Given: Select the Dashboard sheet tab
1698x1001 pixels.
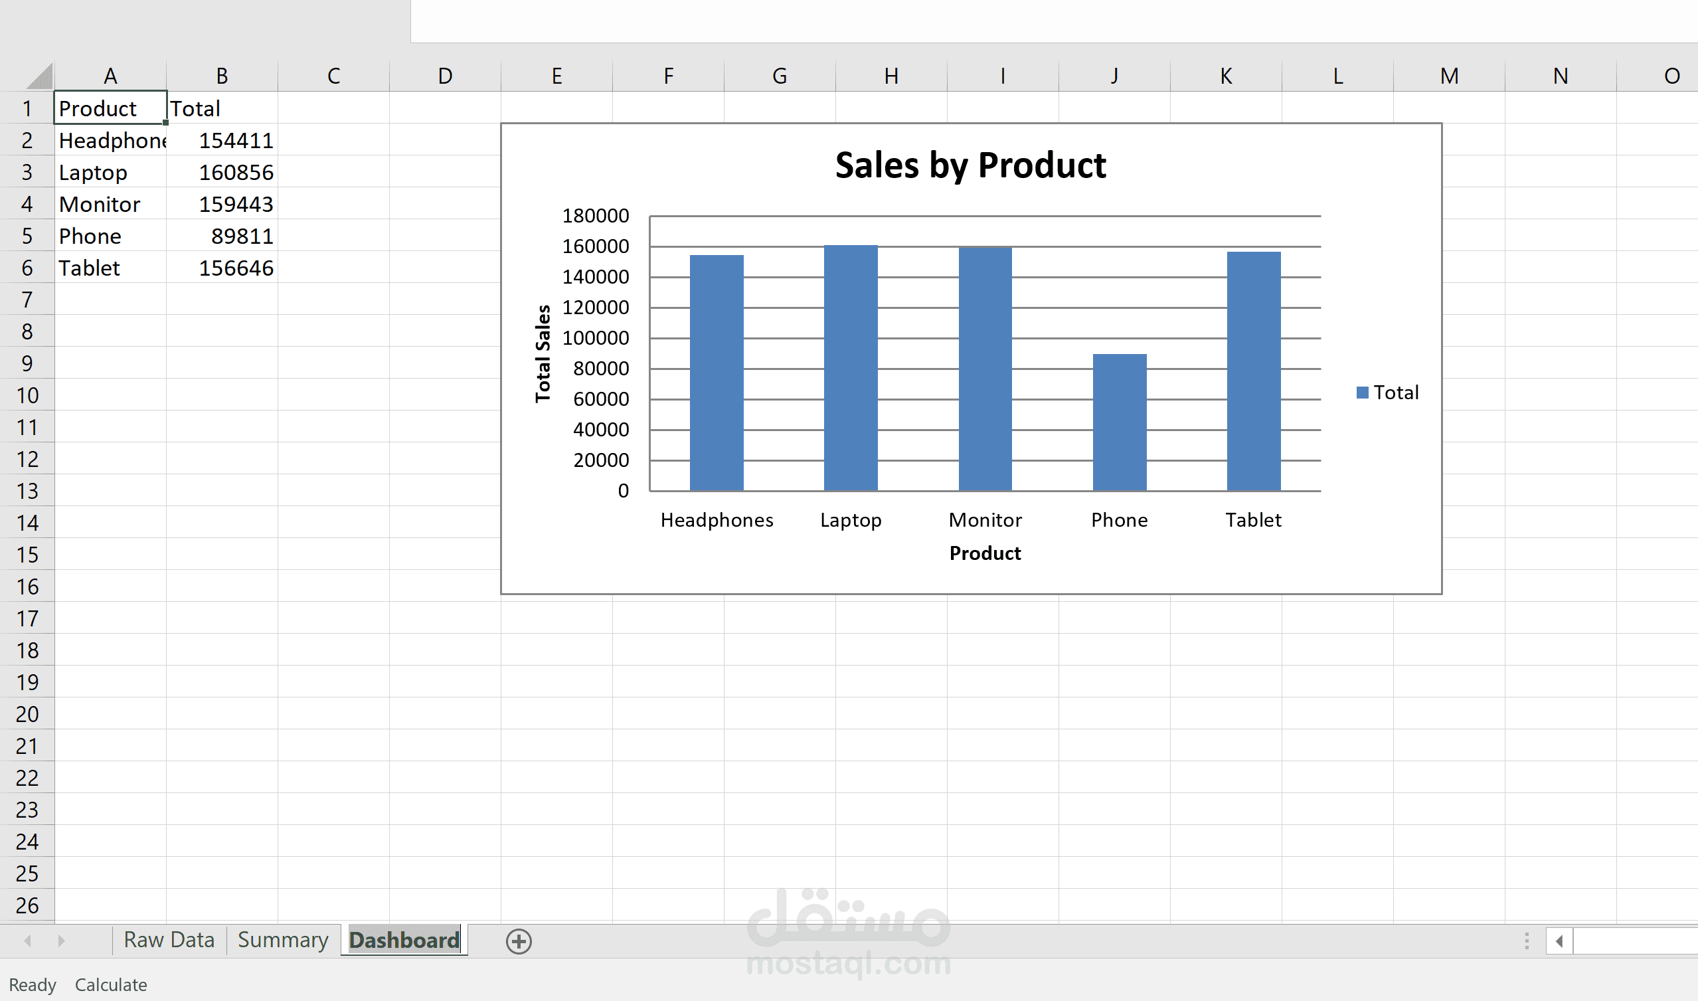Looking at the screenshot, I should (403, 941).
